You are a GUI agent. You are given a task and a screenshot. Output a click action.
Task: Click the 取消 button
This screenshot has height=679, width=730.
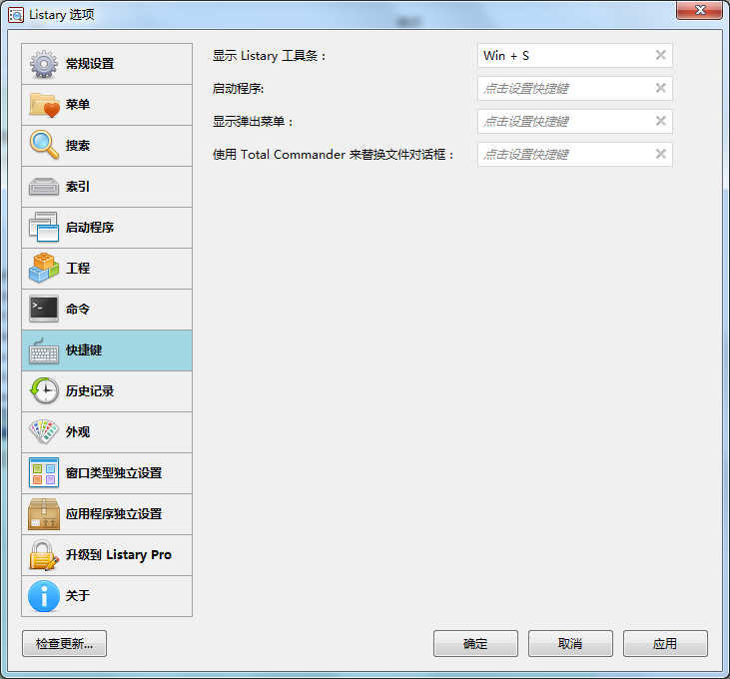(x=570, y=644)
